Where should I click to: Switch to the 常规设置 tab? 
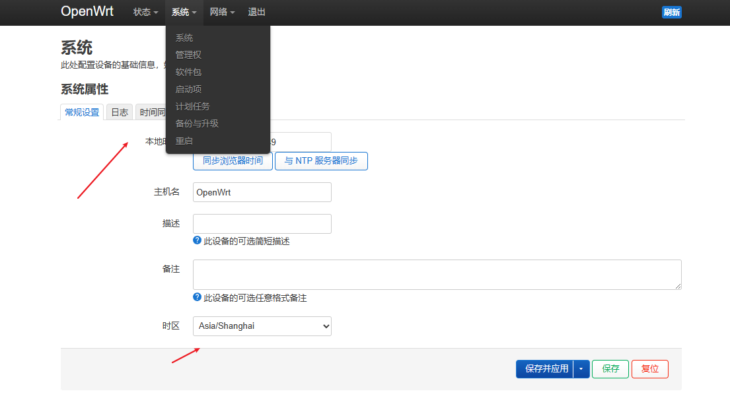(x=82, y=112)
